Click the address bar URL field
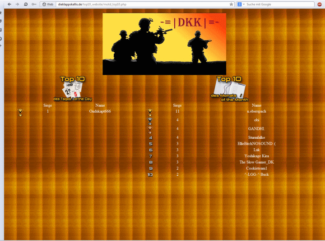325x241 pixels. pyautogui.click(x=140, y=4)
